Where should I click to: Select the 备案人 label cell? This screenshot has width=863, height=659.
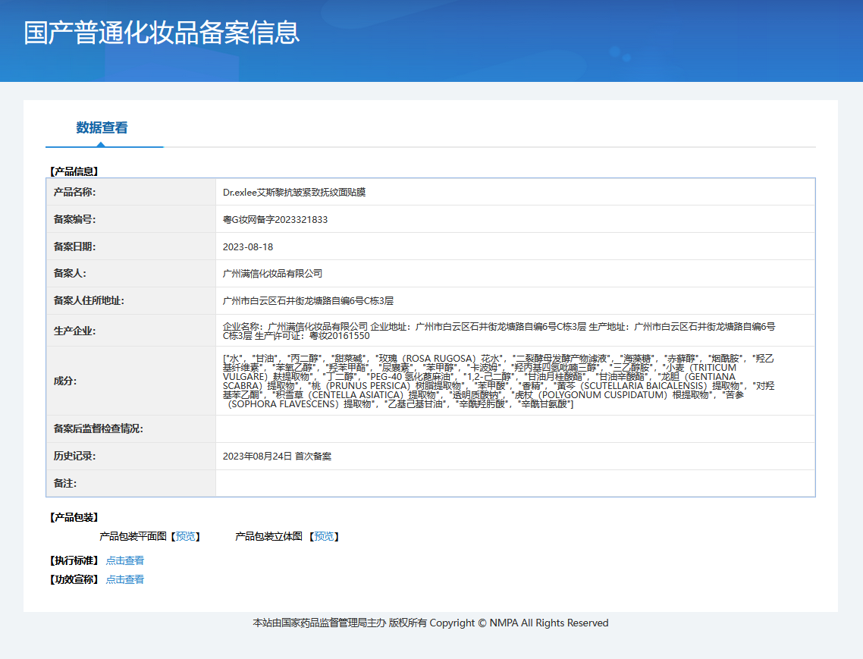point(131,273)
